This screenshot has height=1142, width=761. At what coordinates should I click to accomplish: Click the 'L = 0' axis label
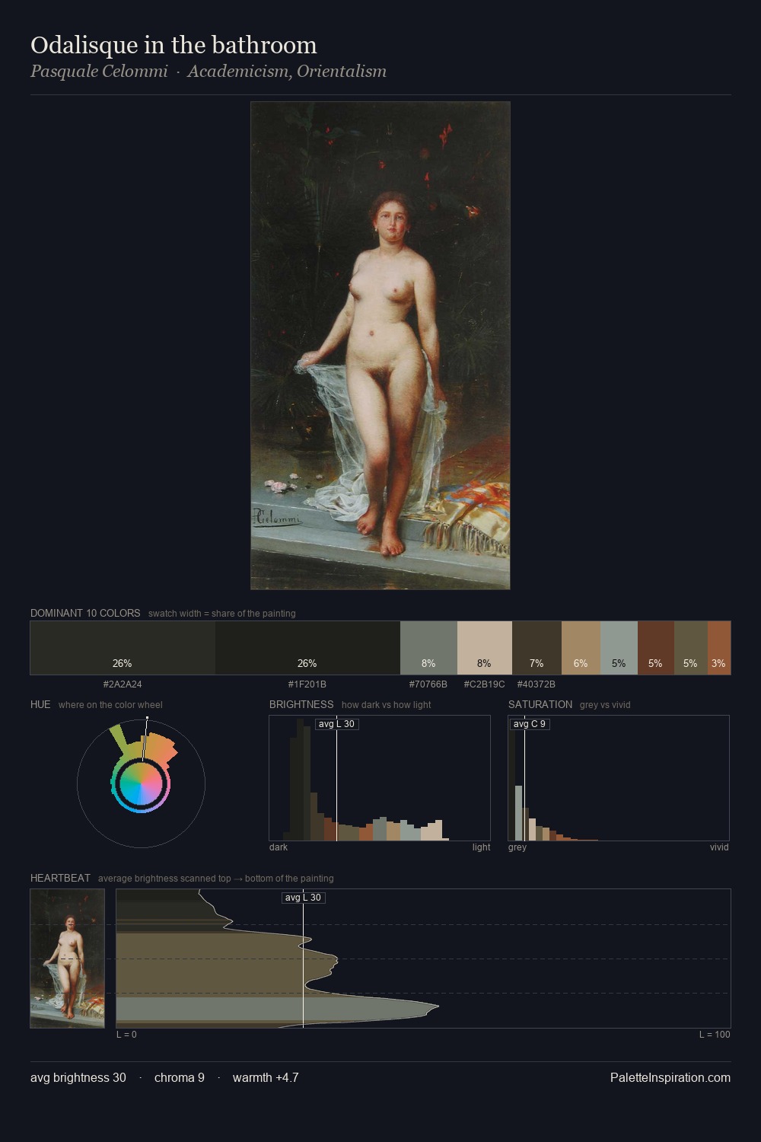tap(126, 1035)
